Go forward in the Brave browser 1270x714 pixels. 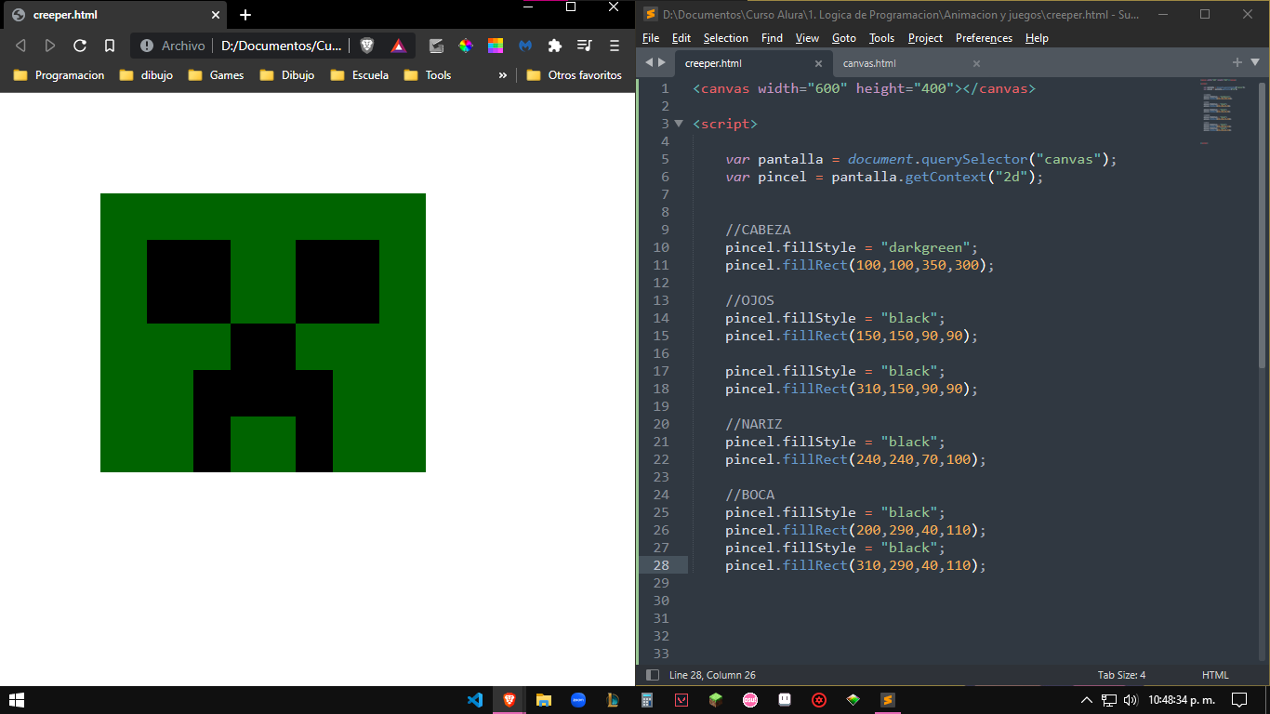50,46
